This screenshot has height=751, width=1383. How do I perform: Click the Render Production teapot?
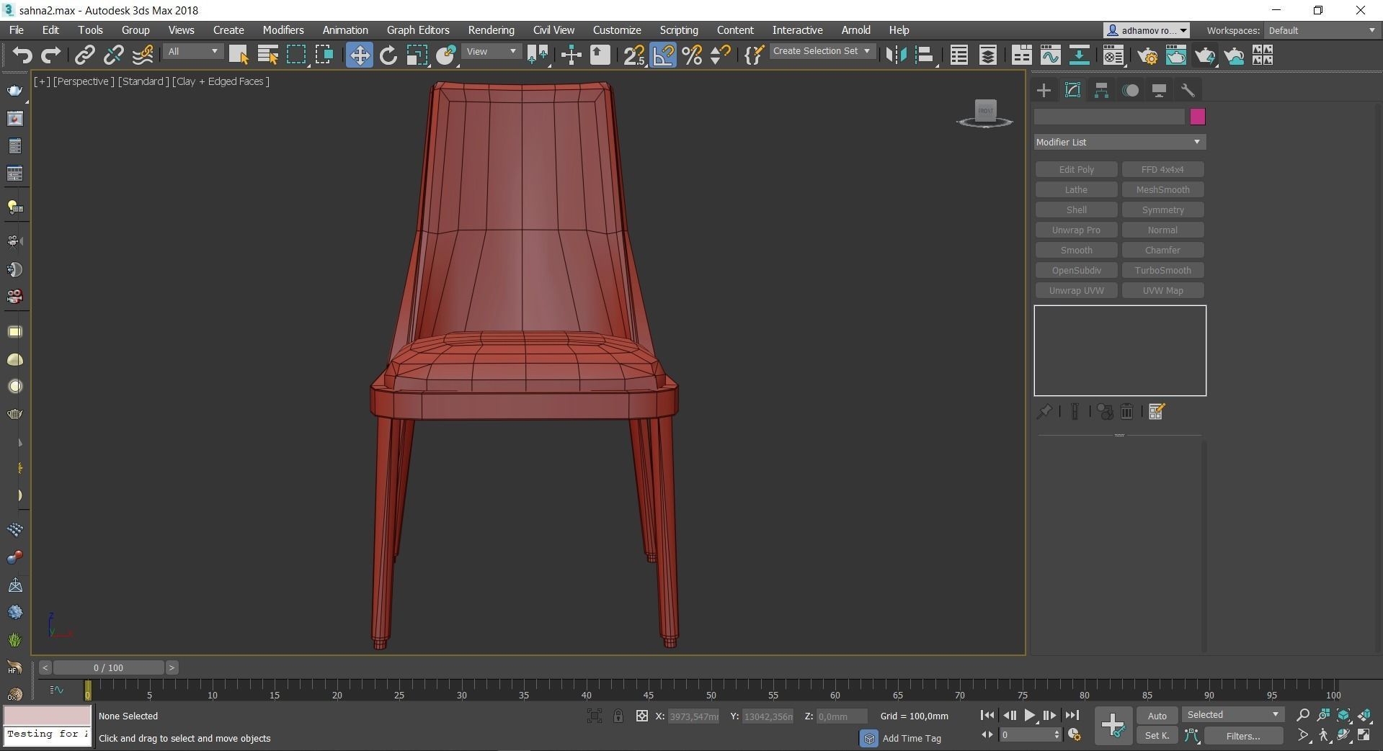1205,55
